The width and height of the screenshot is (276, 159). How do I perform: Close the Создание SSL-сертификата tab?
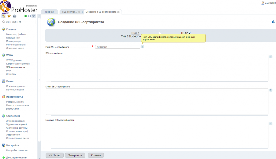[118, 12]
